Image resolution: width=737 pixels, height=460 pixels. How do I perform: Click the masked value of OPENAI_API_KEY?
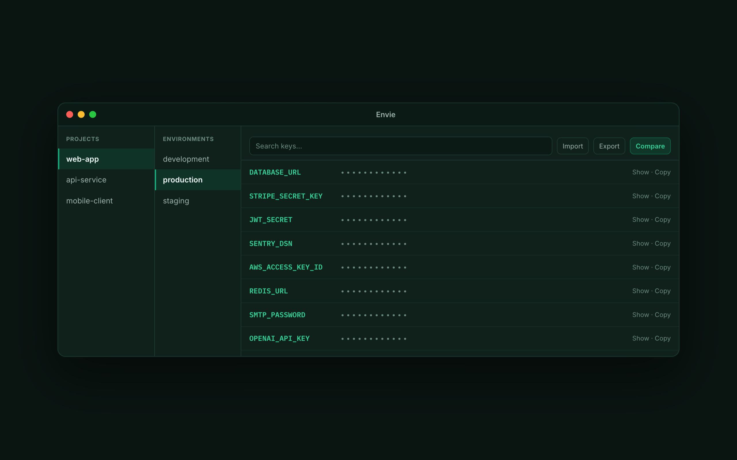(x=374, y=339)
